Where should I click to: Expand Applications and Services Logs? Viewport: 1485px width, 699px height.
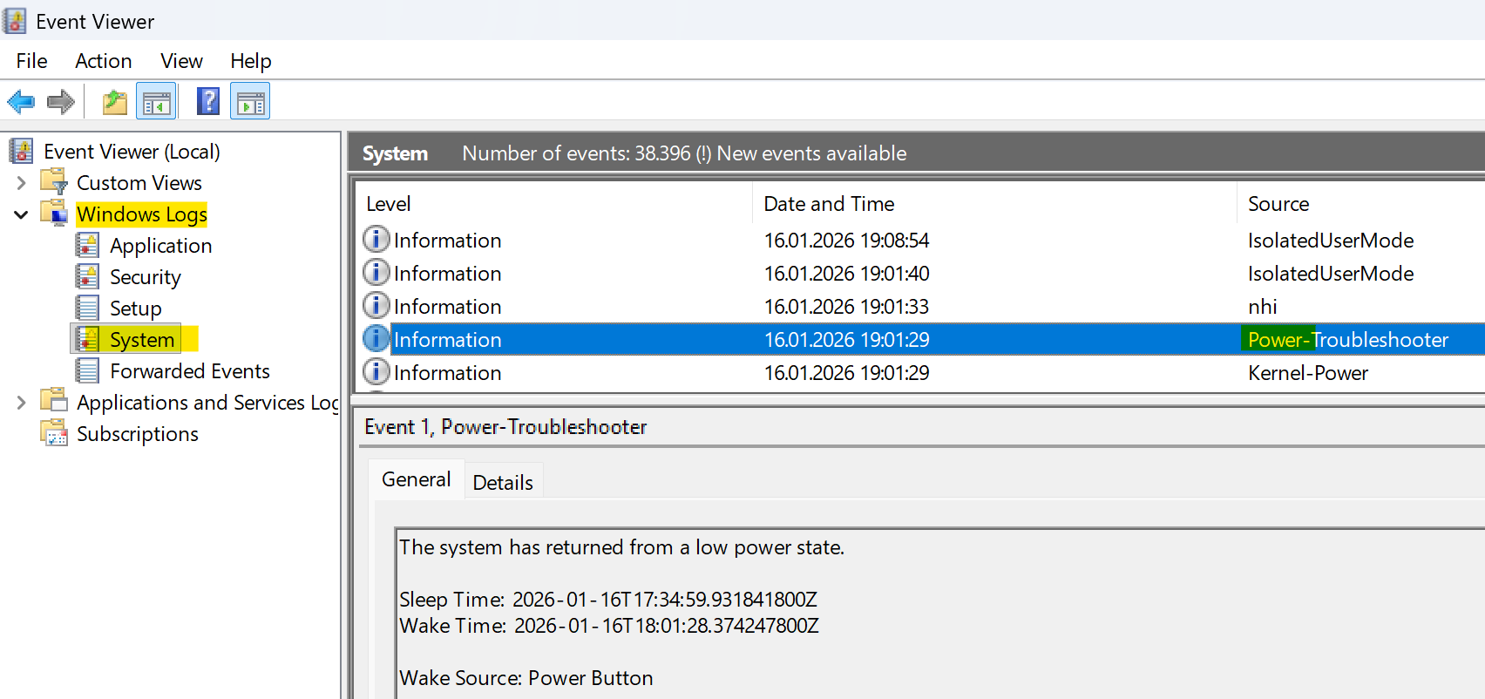[x=22, y=403]
